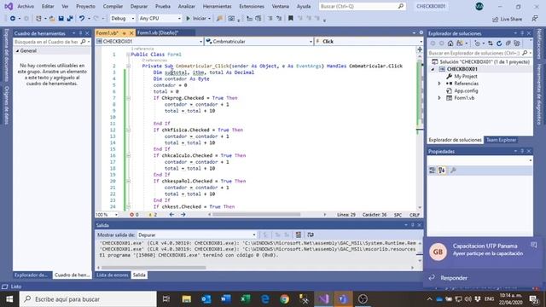Screen dimensions: 546x307
Task: Click the Categorized icon in the Properties panel
Action: coord(433,171)
